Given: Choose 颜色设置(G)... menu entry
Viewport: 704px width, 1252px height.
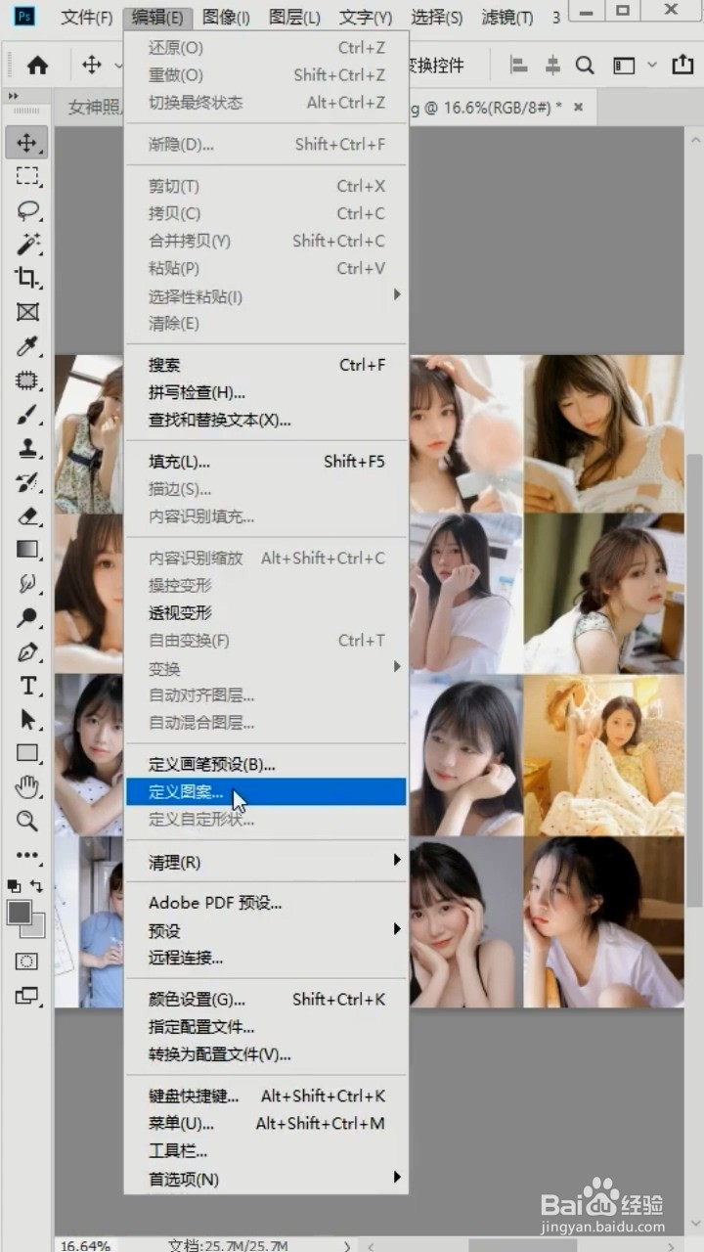Looking at the screenshot, I should click(x=266, y=1000).
